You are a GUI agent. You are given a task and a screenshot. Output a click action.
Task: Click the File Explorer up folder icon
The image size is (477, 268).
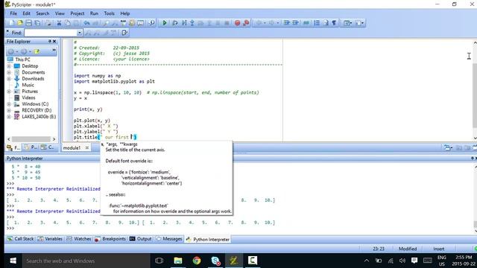37,51
